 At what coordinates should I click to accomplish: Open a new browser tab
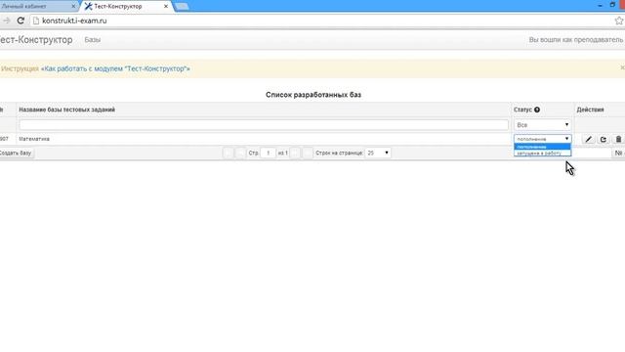pos(182,7)
